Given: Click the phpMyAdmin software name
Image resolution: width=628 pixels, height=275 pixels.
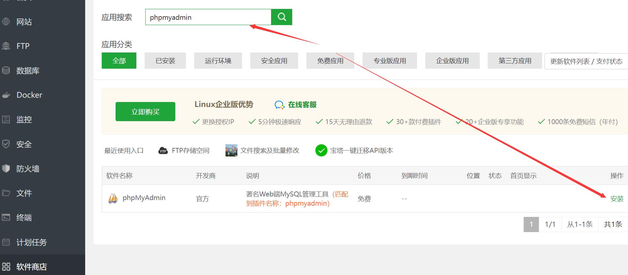Looking at the screenshot, I should [x=144, y=198].
